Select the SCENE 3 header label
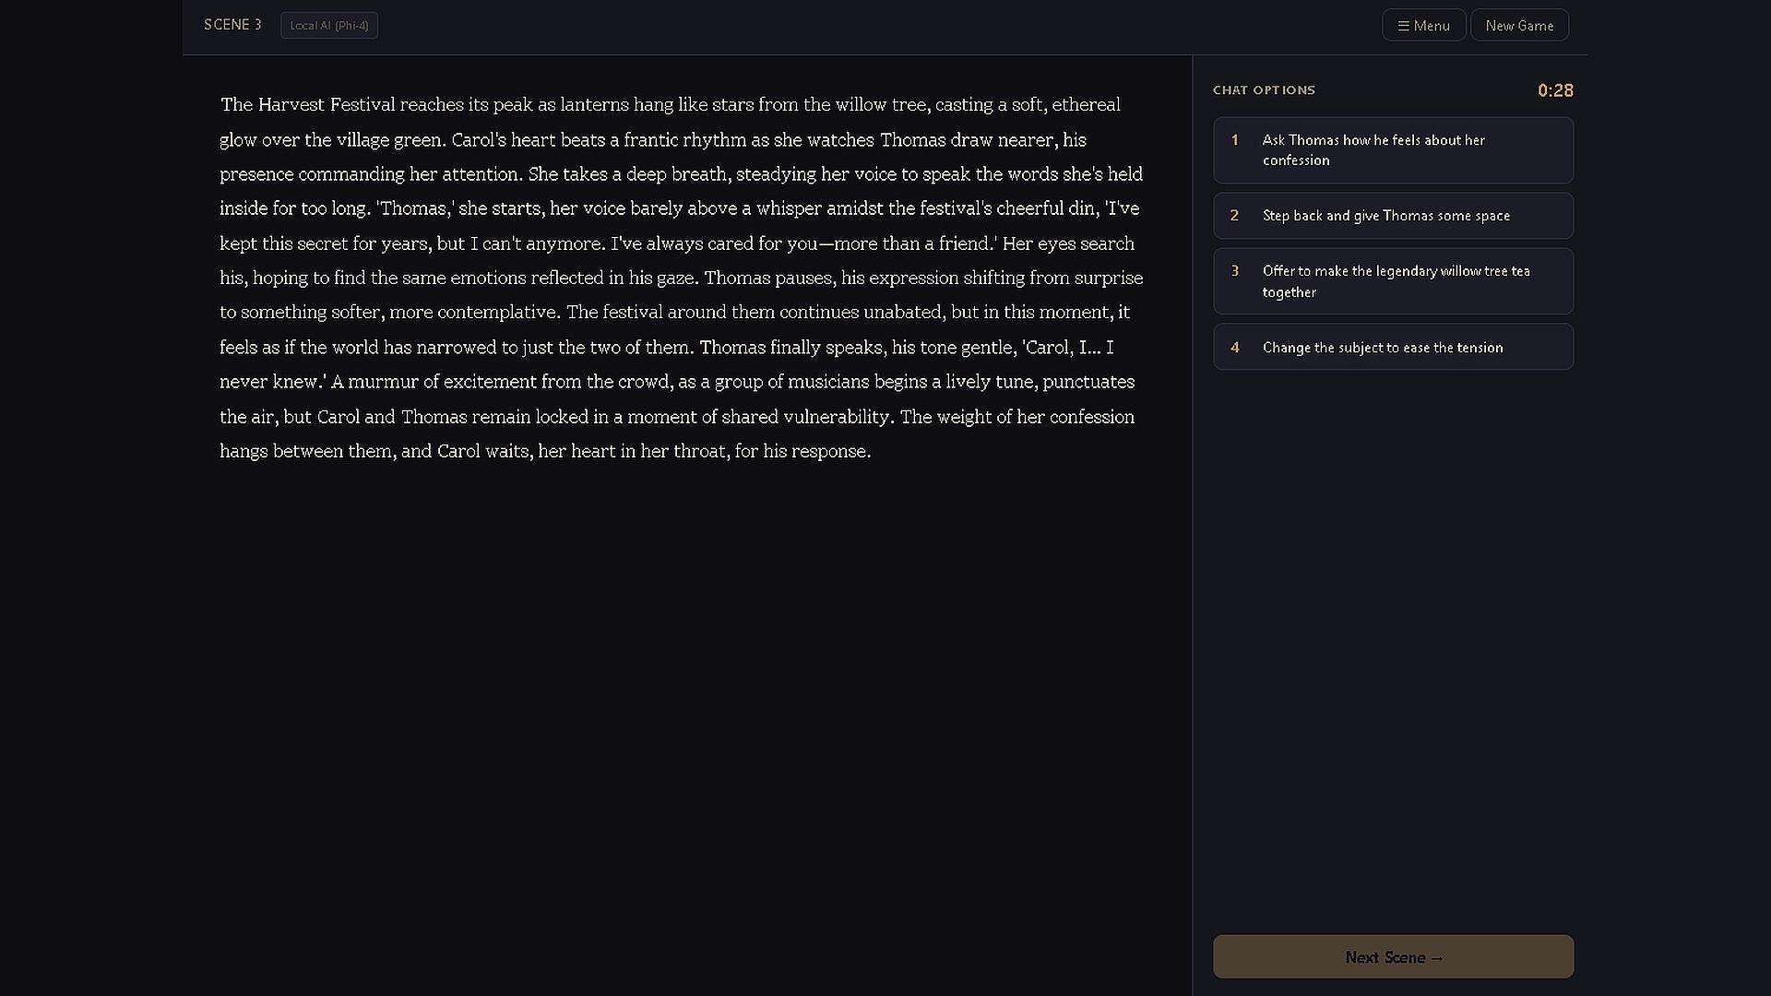This screenshot has height=996, width=1771. [232, 25]
